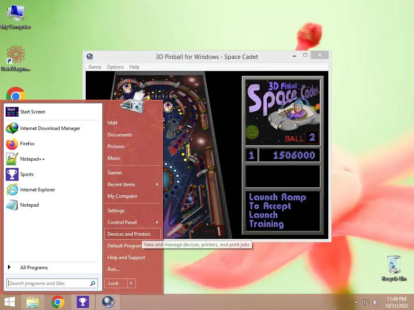
Task: Switch to the Sports app on taskbar
Action: click(x=82, y=302)
